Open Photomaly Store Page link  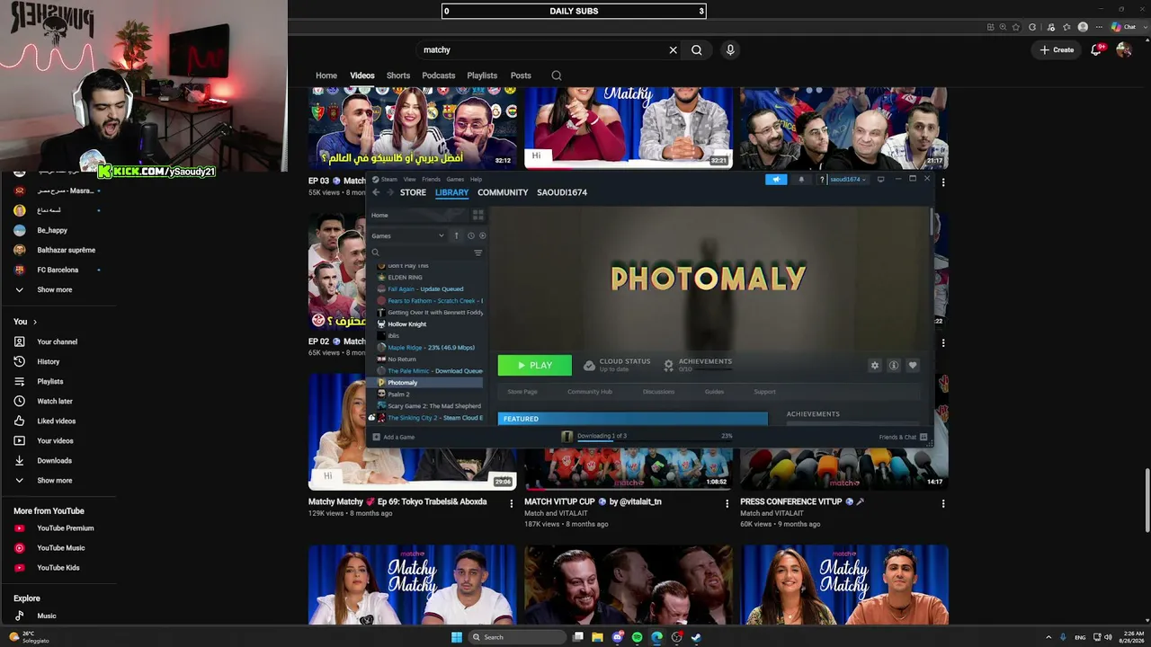pos(522,392)
